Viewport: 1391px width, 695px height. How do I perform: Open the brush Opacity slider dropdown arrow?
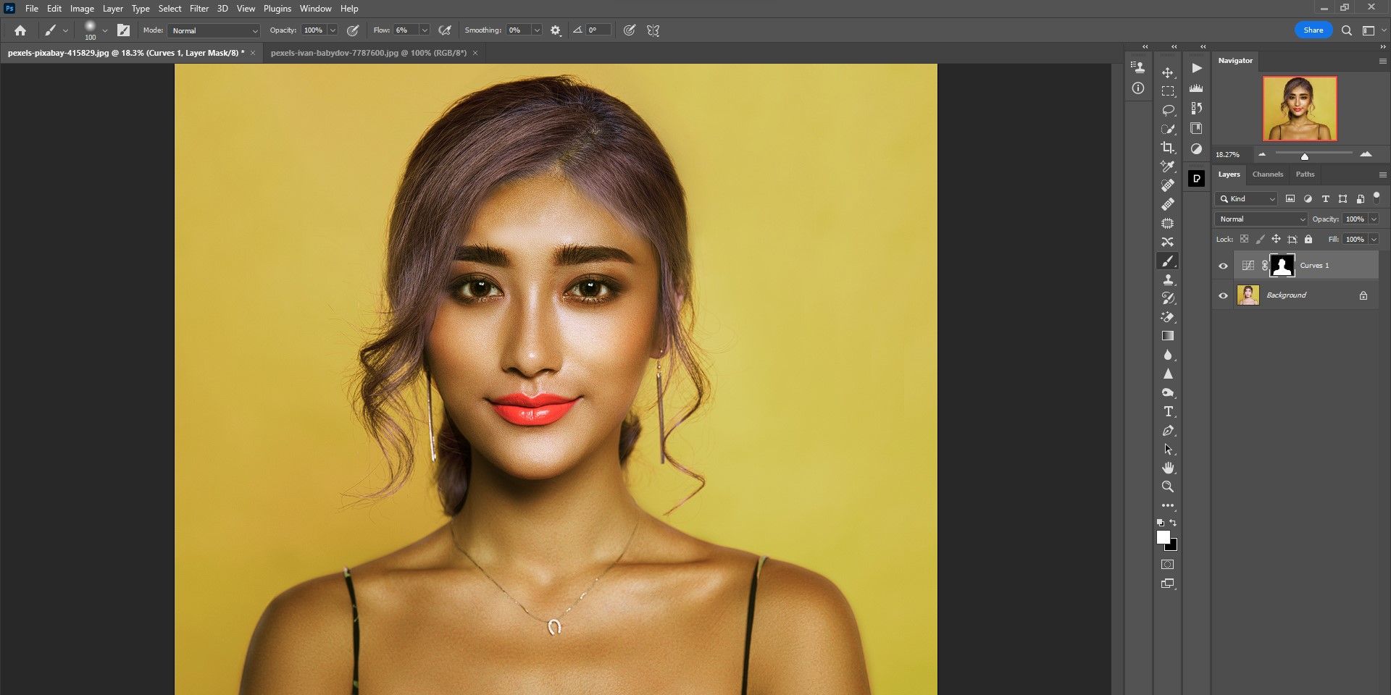333,30
